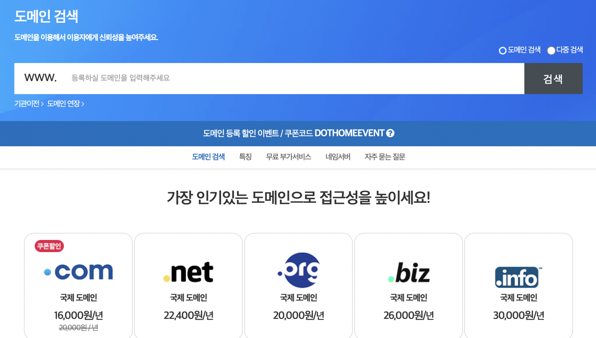This screenshot has width=596, height=338.
Task: Open the 무료 부가서비스 tab
Action: click(x=288, y=157)
